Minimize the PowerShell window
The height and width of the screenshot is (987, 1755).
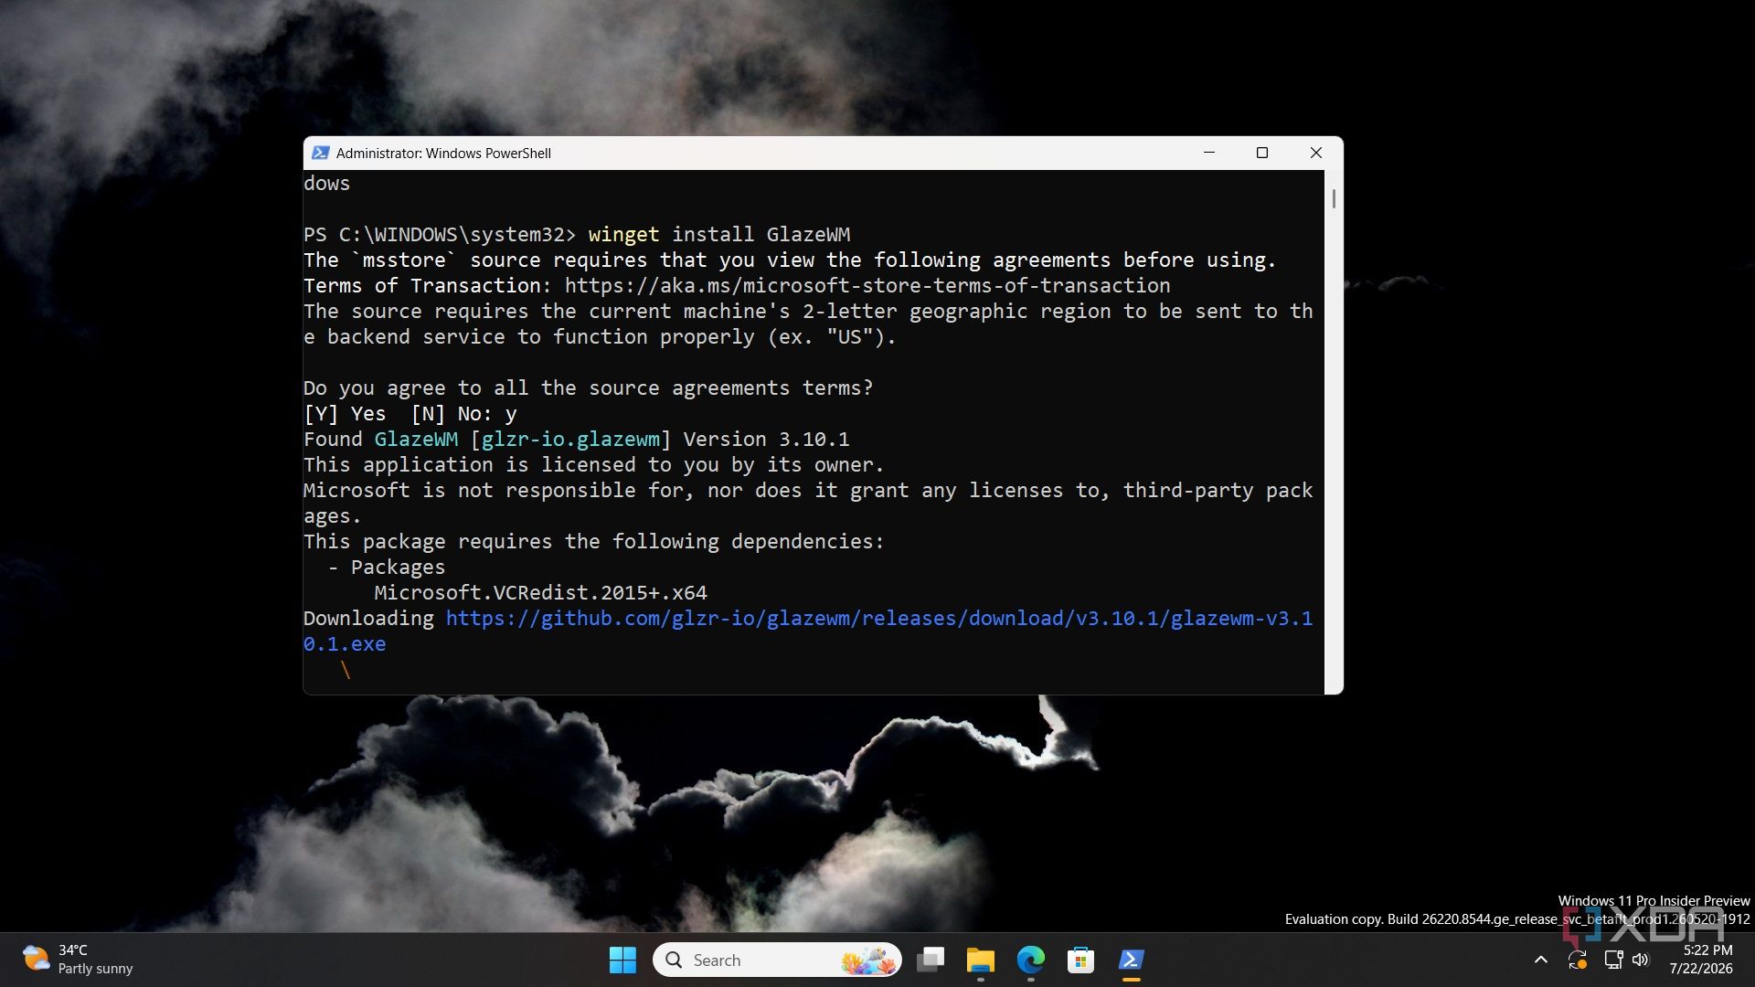[1209, 153]
